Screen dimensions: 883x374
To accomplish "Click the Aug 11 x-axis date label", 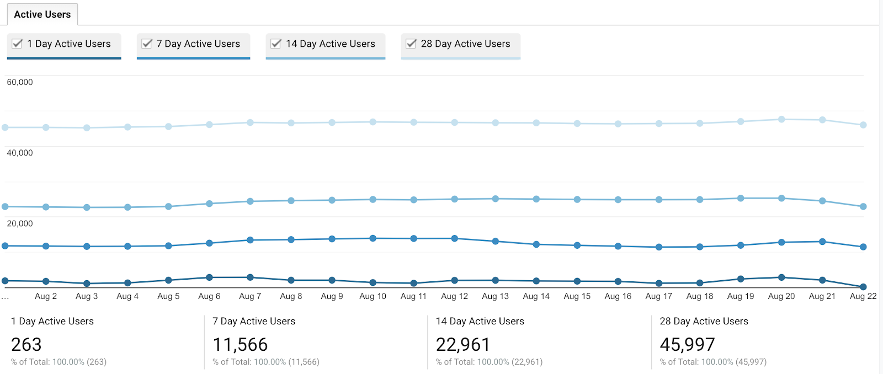I will coord(413,296).
